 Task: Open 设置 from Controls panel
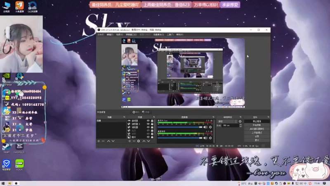click(257, 136)
